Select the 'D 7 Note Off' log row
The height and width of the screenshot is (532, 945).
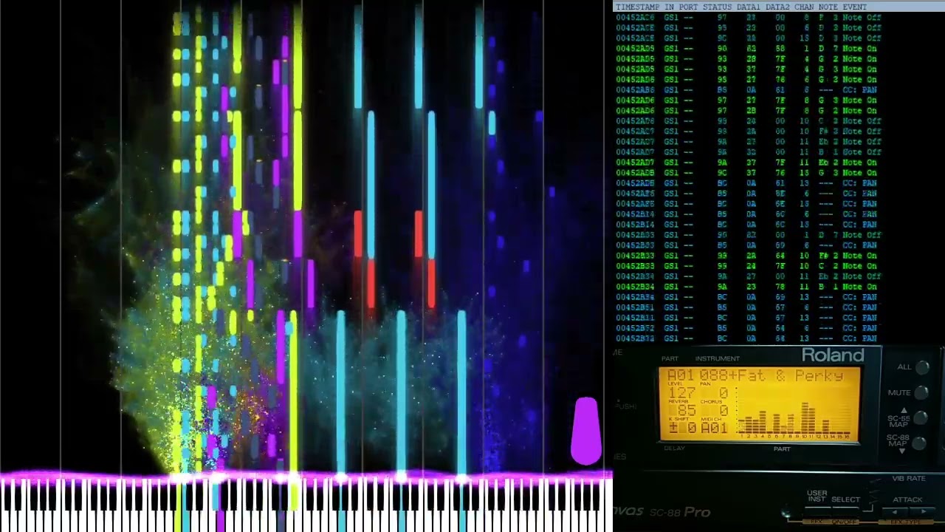tap(749, 235)
